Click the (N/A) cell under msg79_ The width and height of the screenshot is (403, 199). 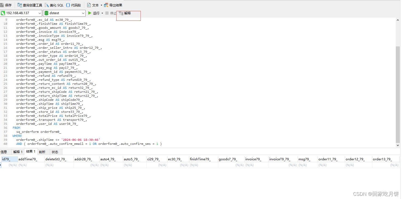pos(308,165)
